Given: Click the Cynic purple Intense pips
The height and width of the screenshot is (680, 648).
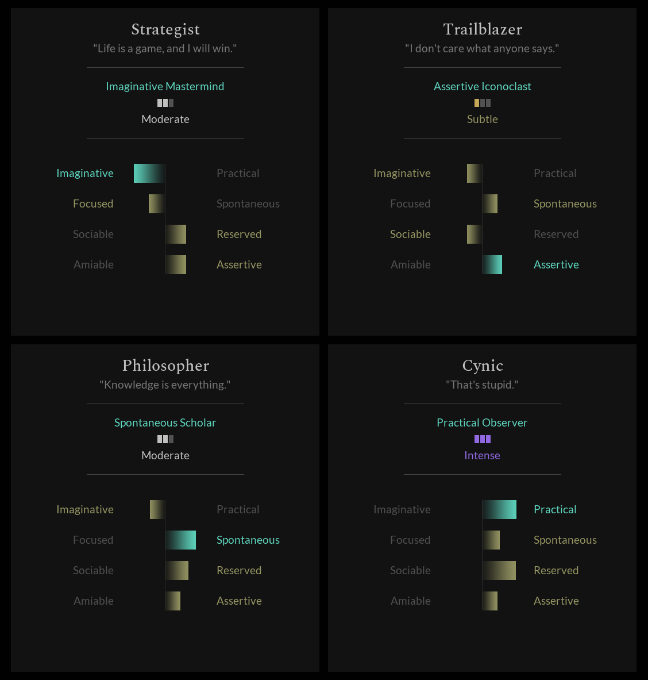Looking at the screenshot, I should click(483, 439).
